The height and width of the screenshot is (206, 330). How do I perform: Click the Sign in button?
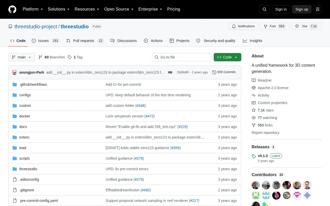(x=281, y=9)
